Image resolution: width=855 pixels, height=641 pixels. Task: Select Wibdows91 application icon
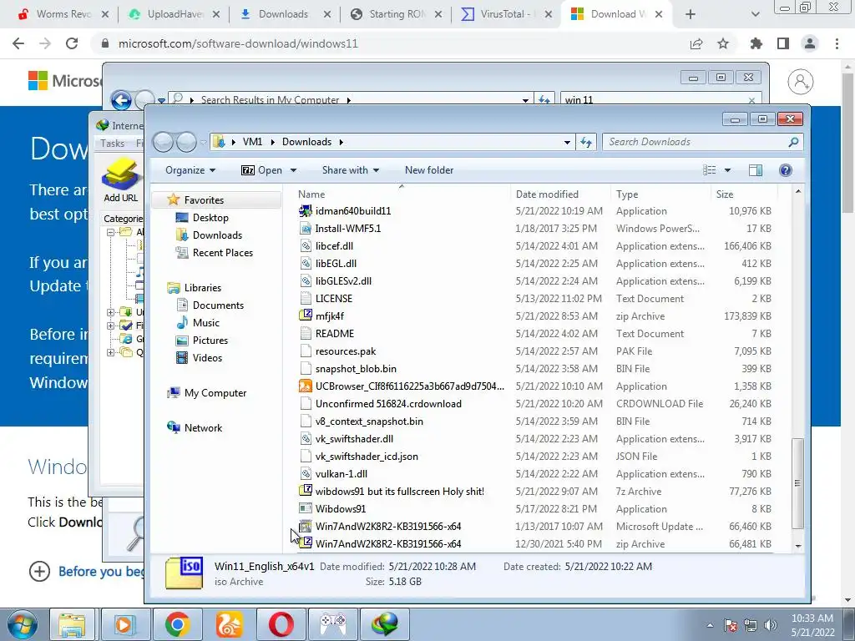[306, 508]
